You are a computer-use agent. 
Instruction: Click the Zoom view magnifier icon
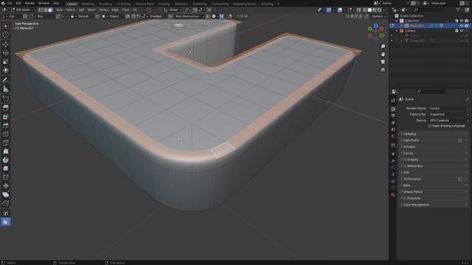point(383,46)
